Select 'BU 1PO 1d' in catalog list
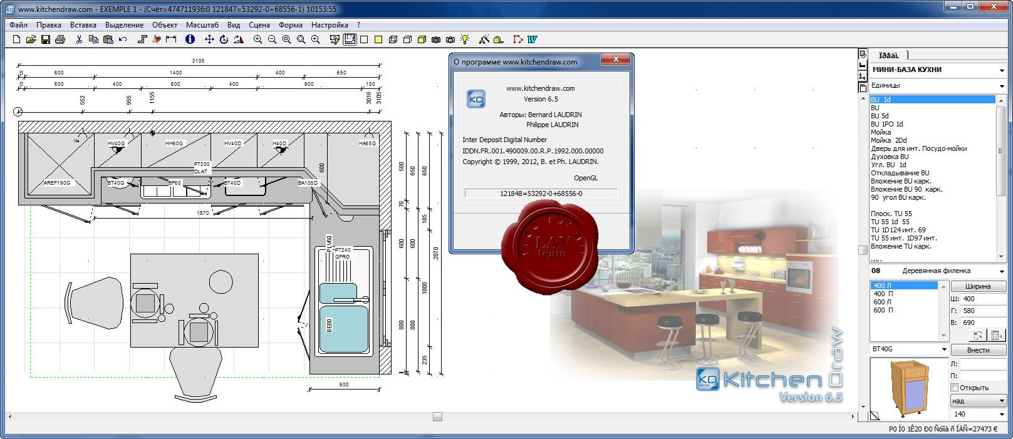 [x=886, y=124]
